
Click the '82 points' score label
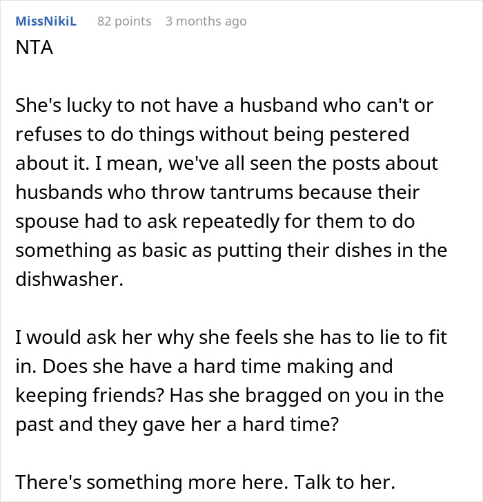click(124, 21)
